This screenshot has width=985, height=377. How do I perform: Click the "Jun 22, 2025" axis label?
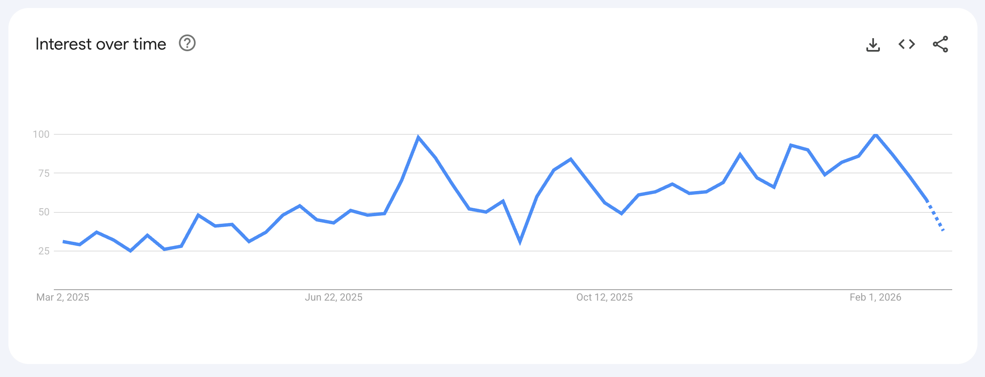(x=334, y=297)
